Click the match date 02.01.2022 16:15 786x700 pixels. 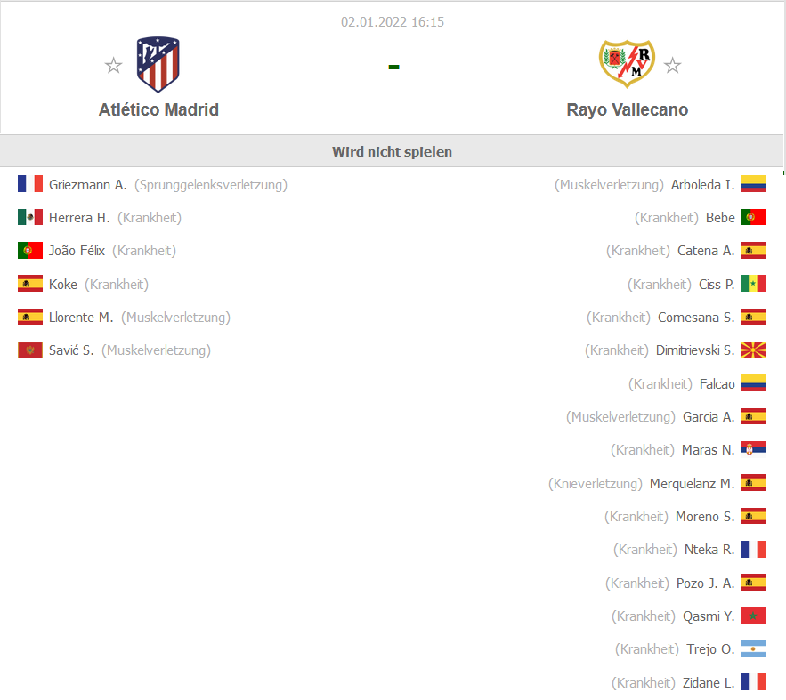(393, 22)
